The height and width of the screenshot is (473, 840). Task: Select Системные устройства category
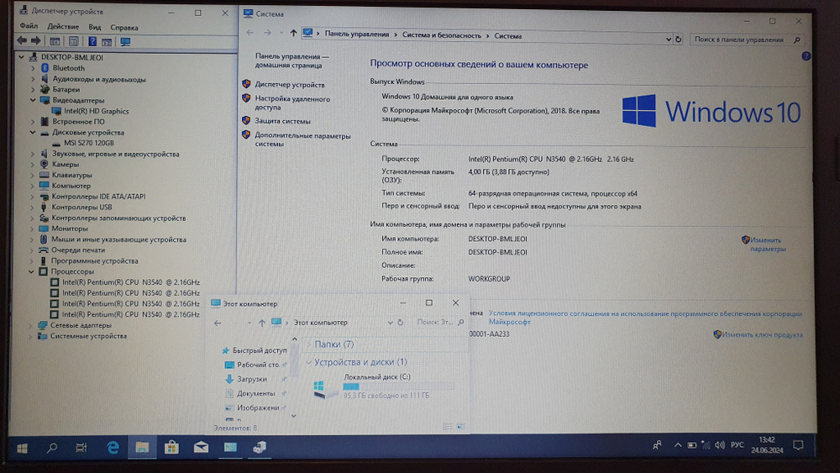click(88, 336)
